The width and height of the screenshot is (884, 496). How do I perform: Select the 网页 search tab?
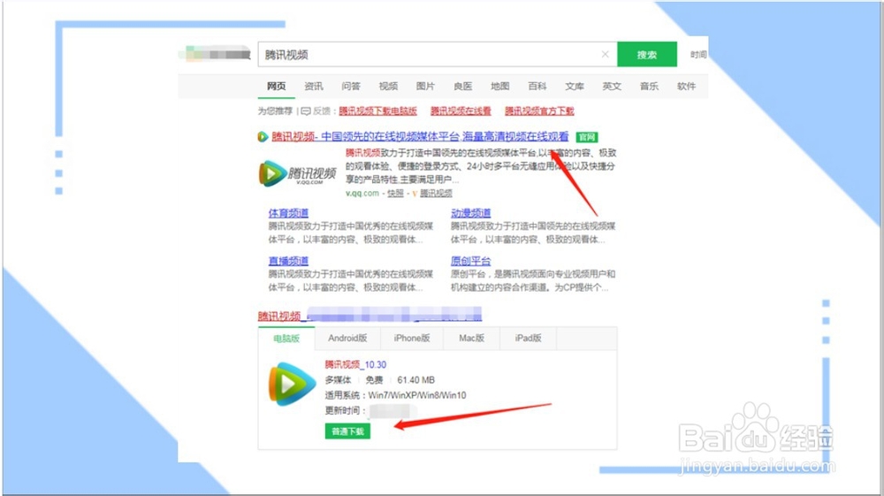[276, 87]
